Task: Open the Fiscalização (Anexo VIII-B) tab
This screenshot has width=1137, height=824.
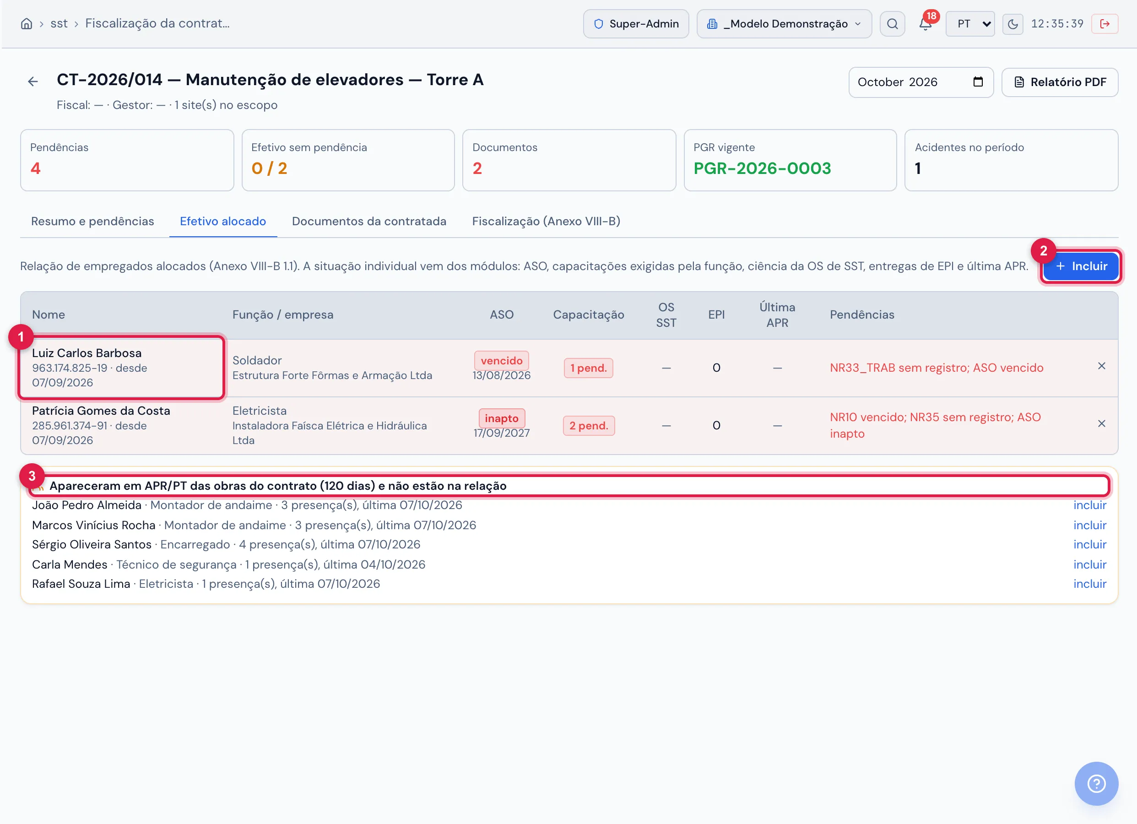Action: coord(546,221)
